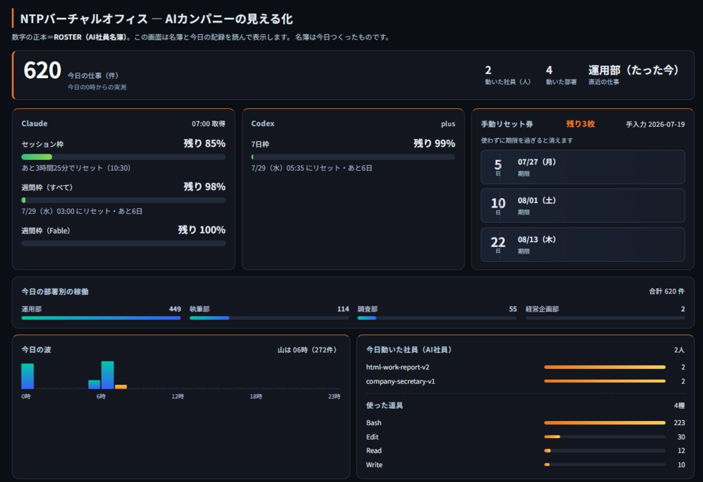Click the Bash count 223
This screenshot has width=703, height=482.
click(679, 422)
